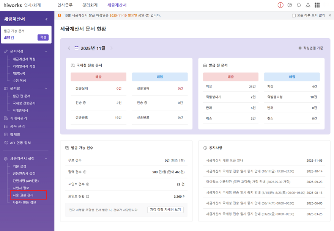Click plus icon next to 정액 건수

85,172
